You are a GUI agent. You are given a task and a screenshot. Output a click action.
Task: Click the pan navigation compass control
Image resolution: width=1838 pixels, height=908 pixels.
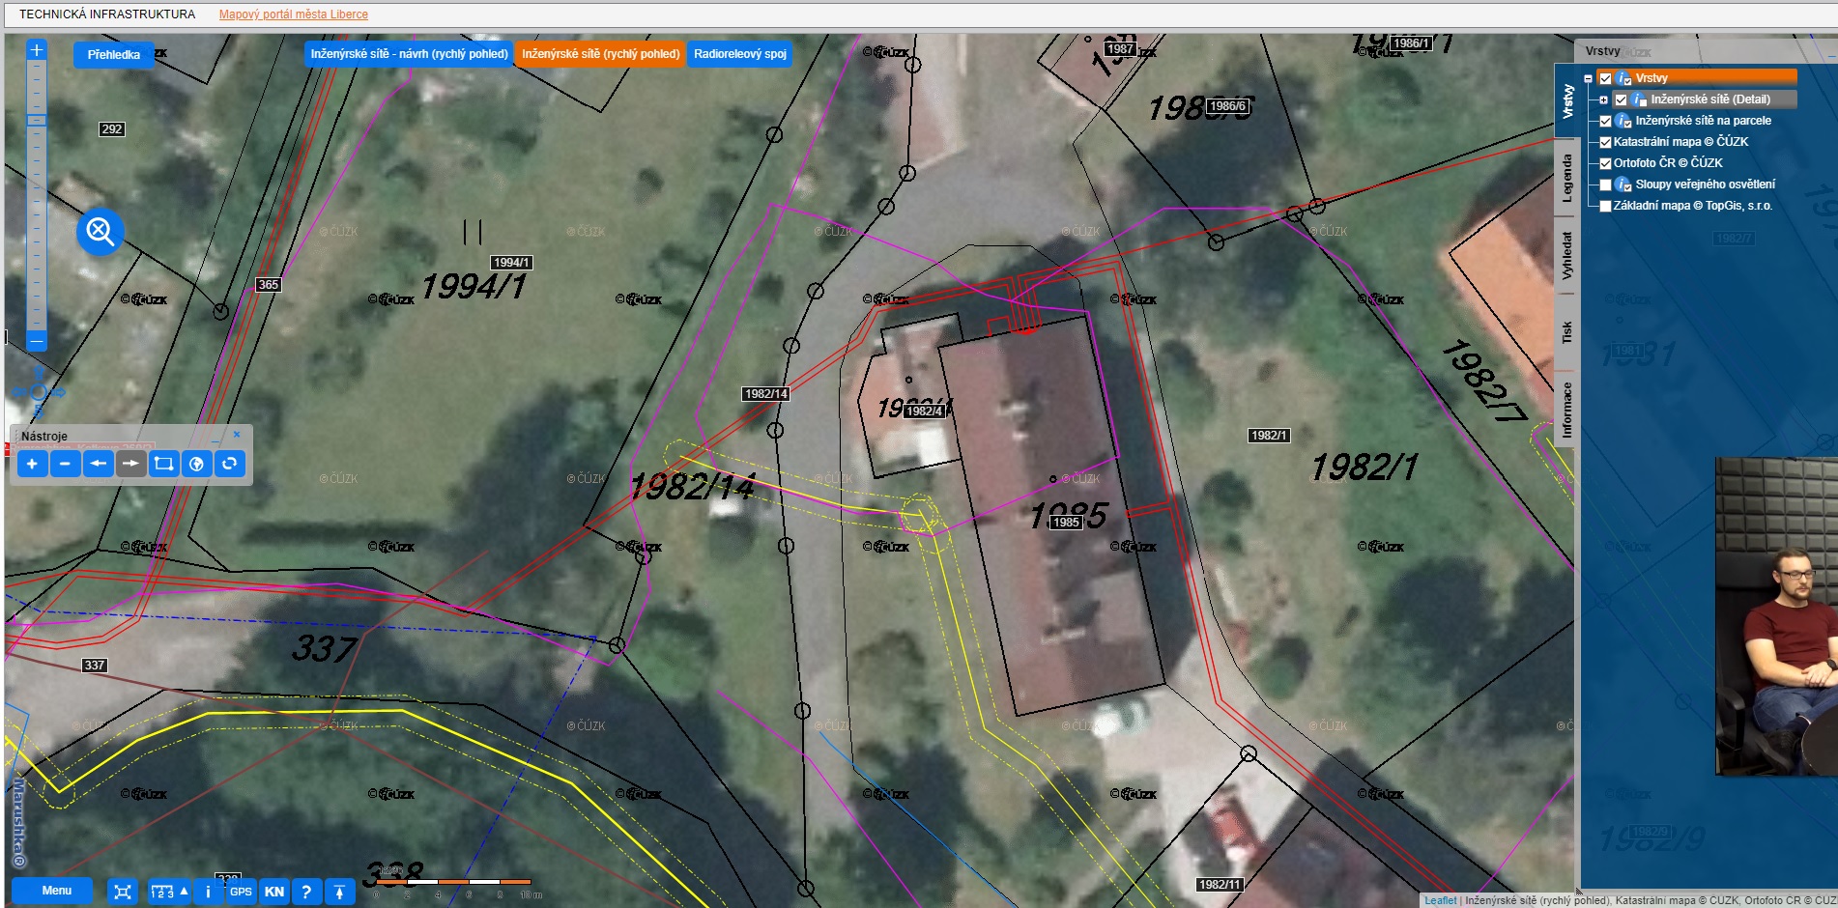[x=39, y=392]
